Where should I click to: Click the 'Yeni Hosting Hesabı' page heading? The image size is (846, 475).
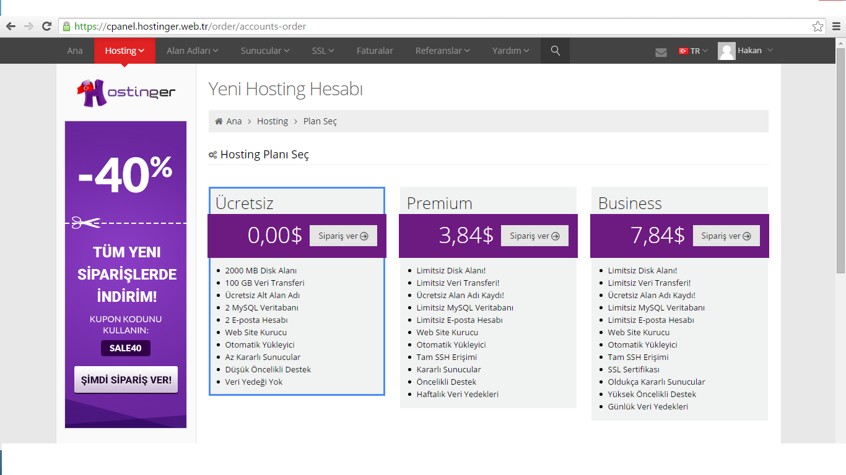(286, 89)
